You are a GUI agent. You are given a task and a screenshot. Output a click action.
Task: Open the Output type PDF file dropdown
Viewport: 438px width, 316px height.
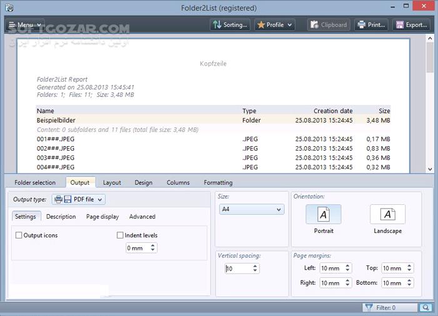click(78, 199)
